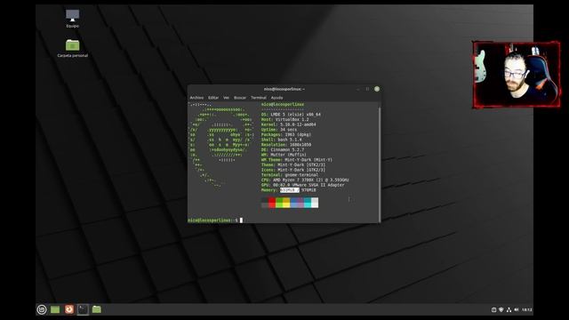
Task: Click the highlighted Memory value
Action: (x=290, y=190)
